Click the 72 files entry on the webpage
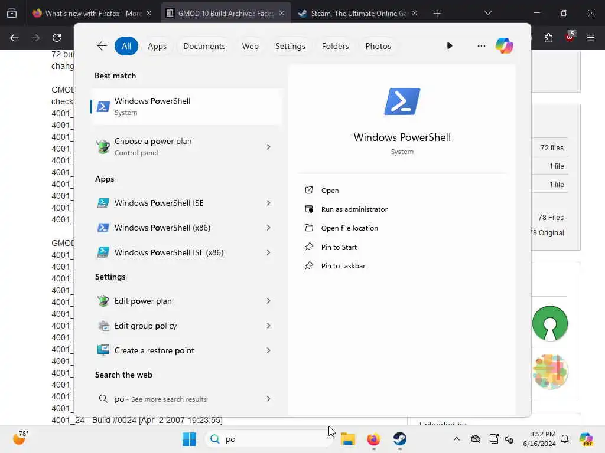This screenshot has height=453, width=605. pos(552,148)
